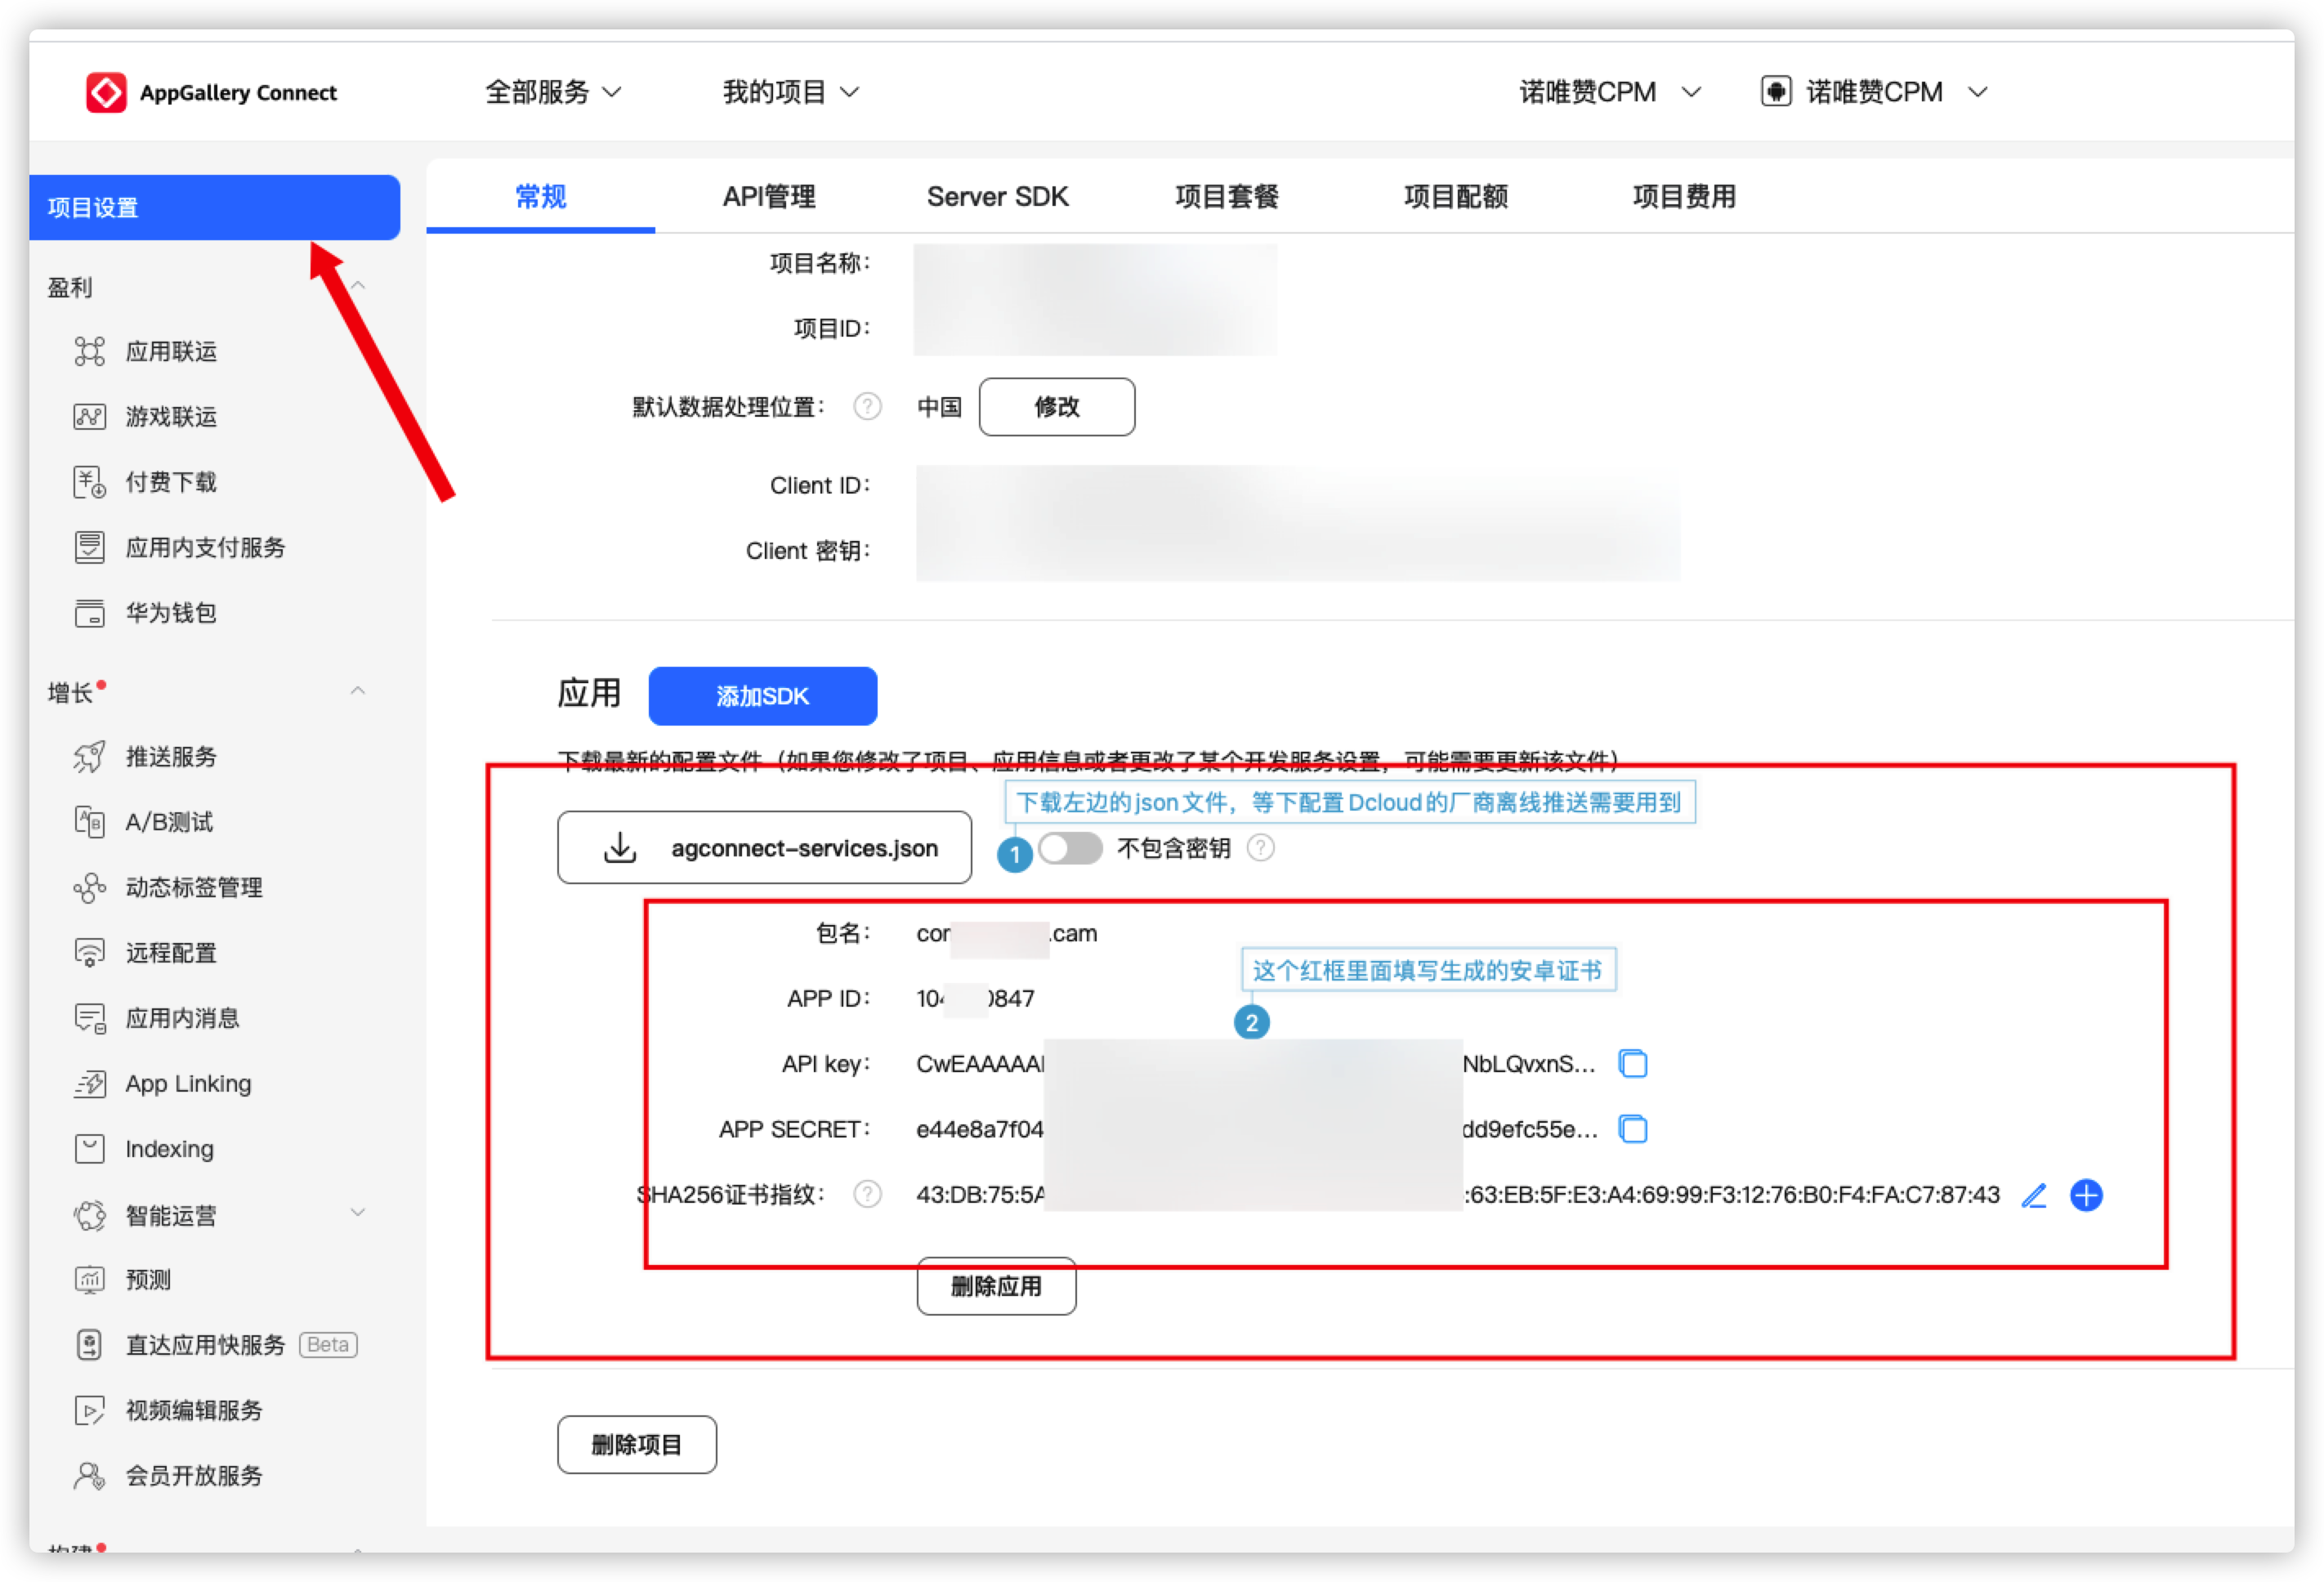
Task: Switch to the 常规 tab
Action: [540, 196]
